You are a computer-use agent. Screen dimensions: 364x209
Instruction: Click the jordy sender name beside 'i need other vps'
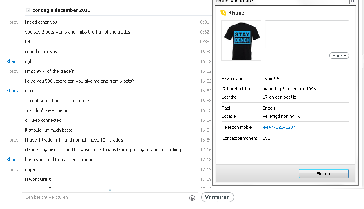coord(13,22)
